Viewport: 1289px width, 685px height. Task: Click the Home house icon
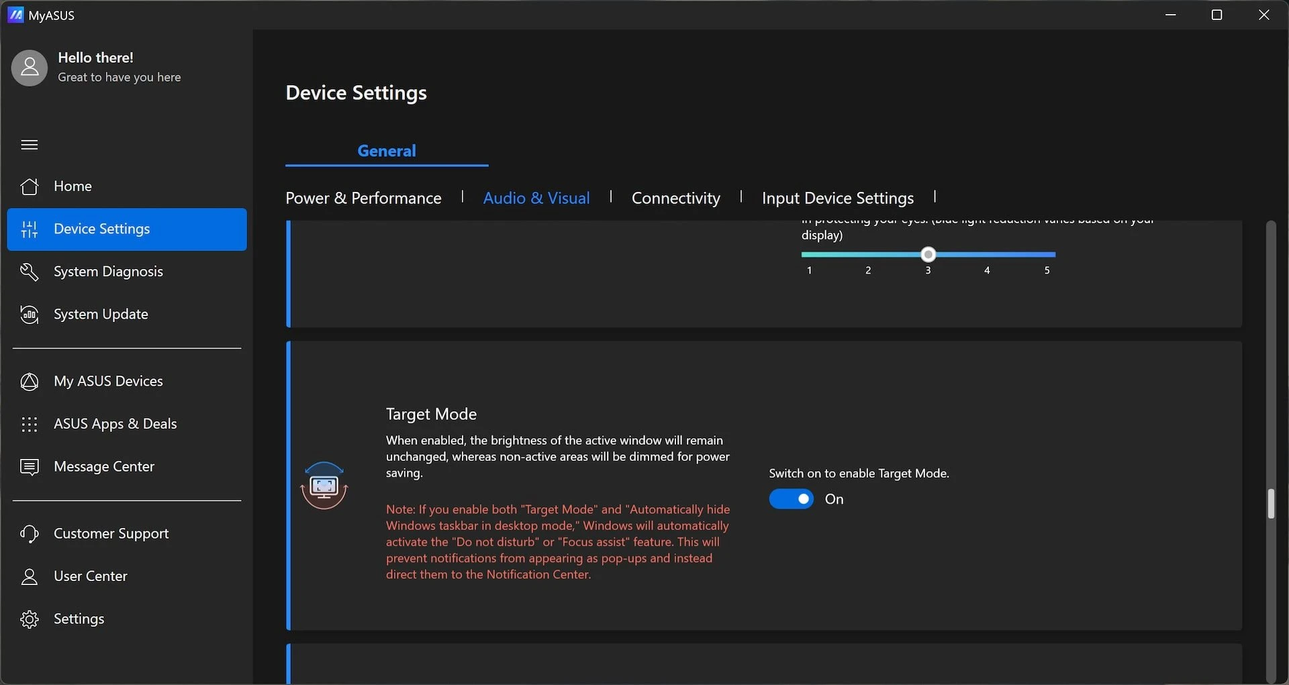pyautogui.click(x=30, y=186)
